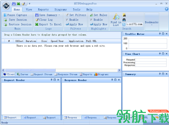169x125 pixels.
Task: Click the Offset column header
Action: point(19,41)
